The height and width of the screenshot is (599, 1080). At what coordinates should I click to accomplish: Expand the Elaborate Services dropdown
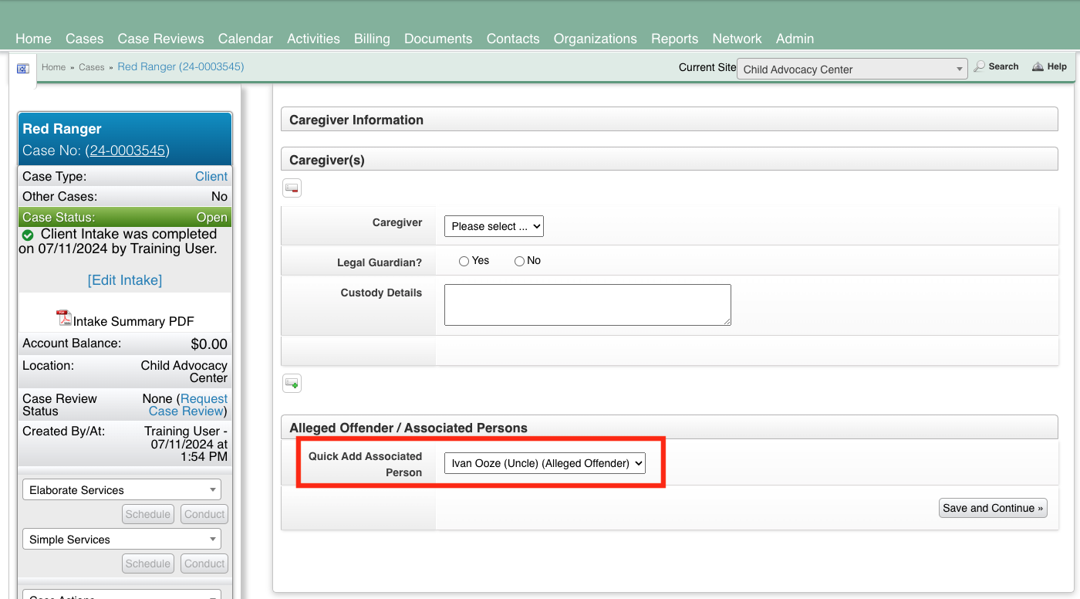click(x=122, y=490)
